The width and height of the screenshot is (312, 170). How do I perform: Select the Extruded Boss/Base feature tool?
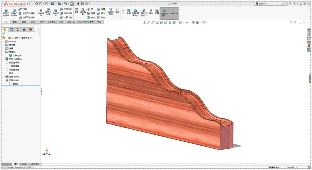[6, 12]
